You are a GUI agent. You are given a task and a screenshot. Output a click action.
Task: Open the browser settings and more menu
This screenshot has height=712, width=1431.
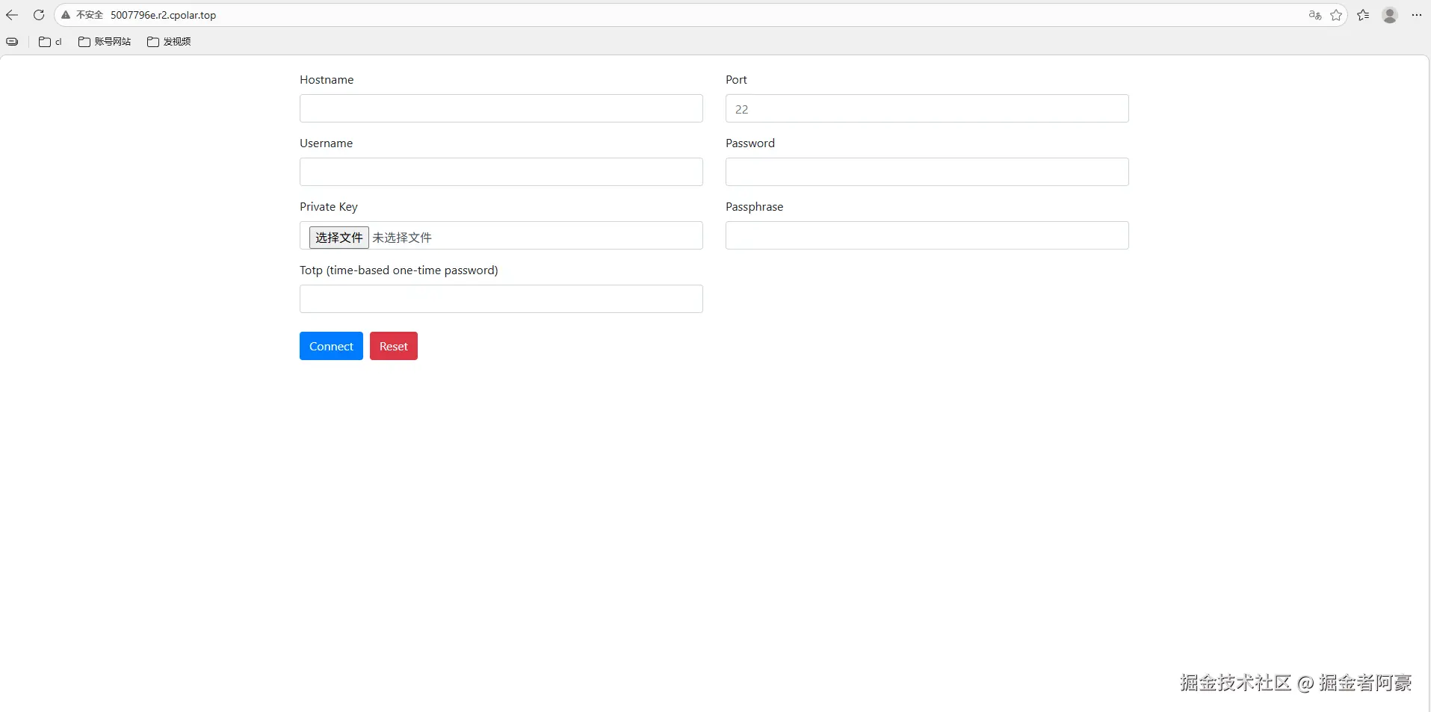pyautogui.click(x=1417, y=15)
